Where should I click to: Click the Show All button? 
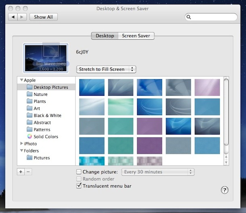tap(43, 17)
